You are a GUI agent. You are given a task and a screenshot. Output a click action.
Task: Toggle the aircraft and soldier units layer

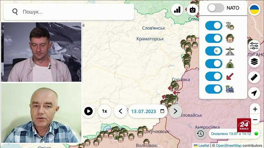click(214, 25)
